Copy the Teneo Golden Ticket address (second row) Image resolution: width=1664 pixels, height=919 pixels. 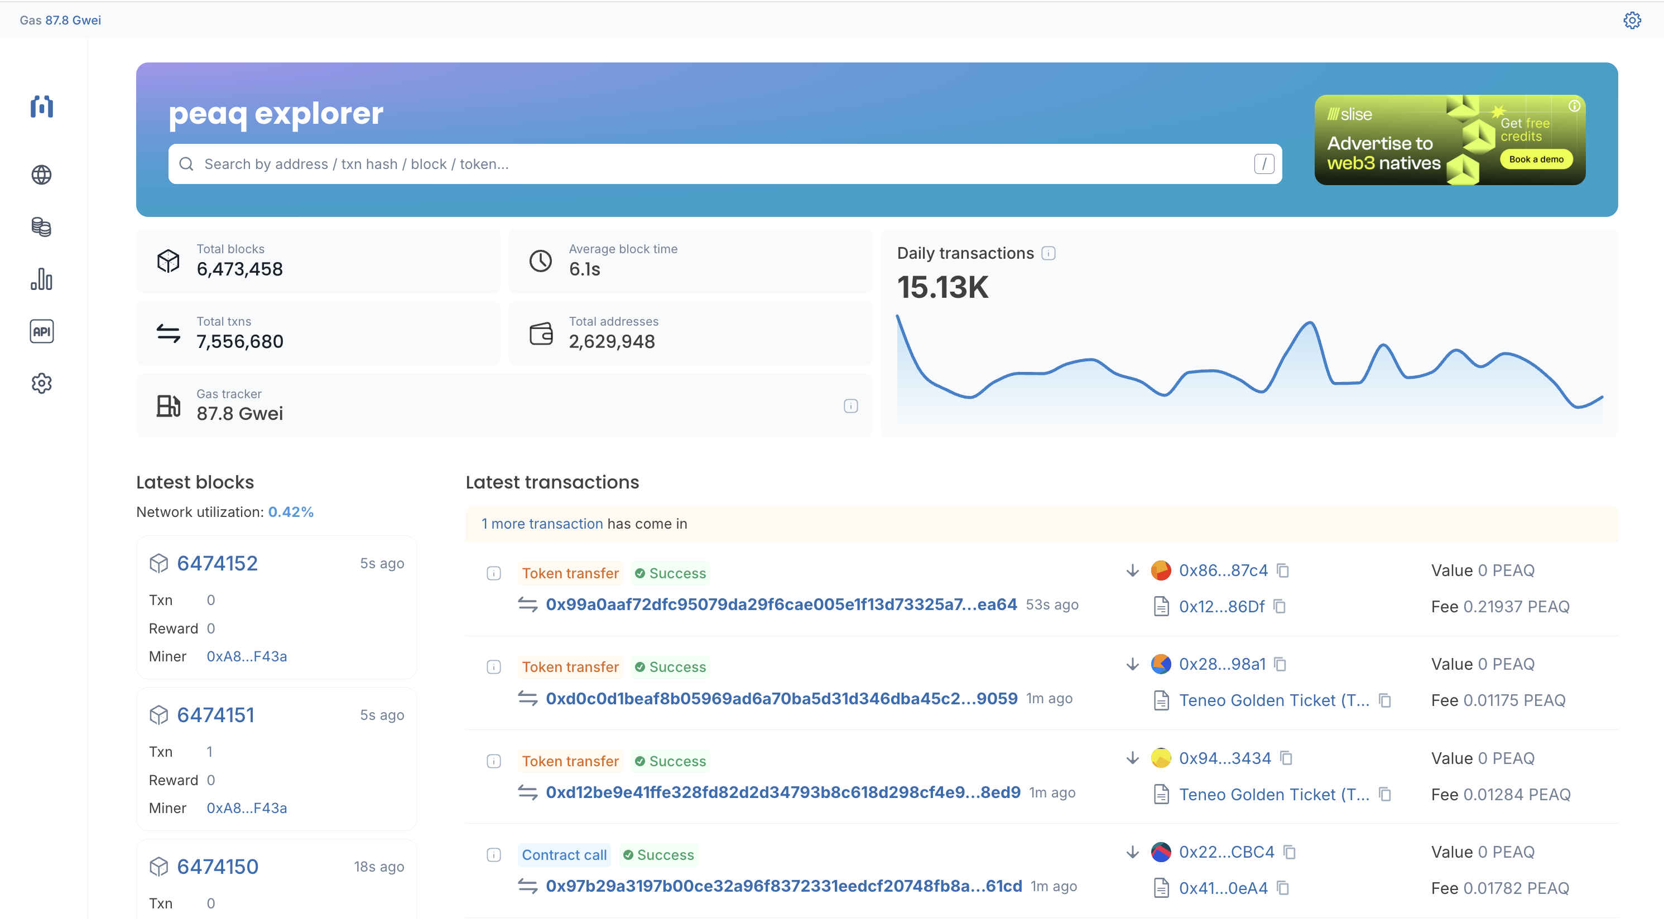1384,700
